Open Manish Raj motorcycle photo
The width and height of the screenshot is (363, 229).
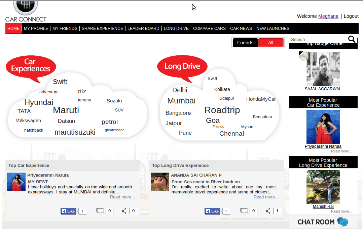pos(323,187)
